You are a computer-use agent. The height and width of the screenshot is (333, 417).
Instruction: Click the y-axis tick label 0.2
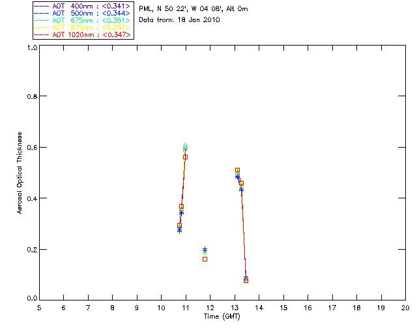[x=32, y=250]
